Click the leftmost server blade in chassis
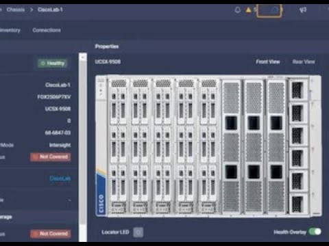This screenshot has width=329, height=246. [x=119, y=147]
